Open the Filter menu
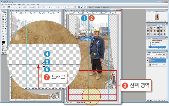This screenshot has width=169, height=106. coord(24,4)
